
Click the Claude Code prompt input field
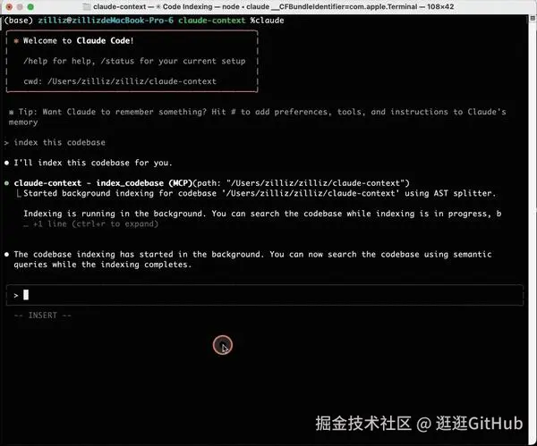pos(264,295)
